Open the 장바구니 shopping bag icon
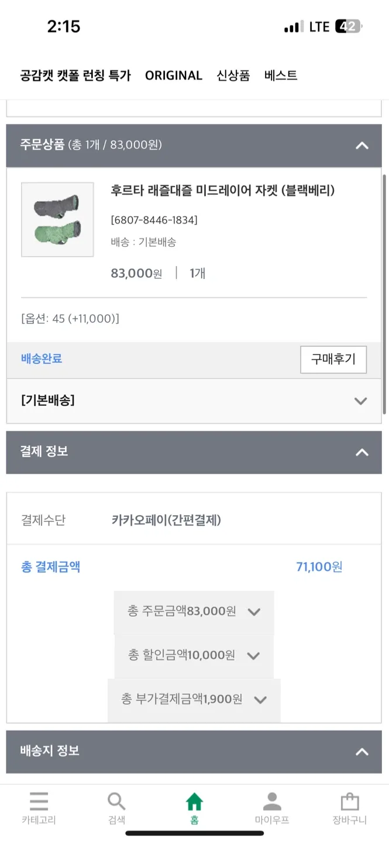 pos(349,801)
